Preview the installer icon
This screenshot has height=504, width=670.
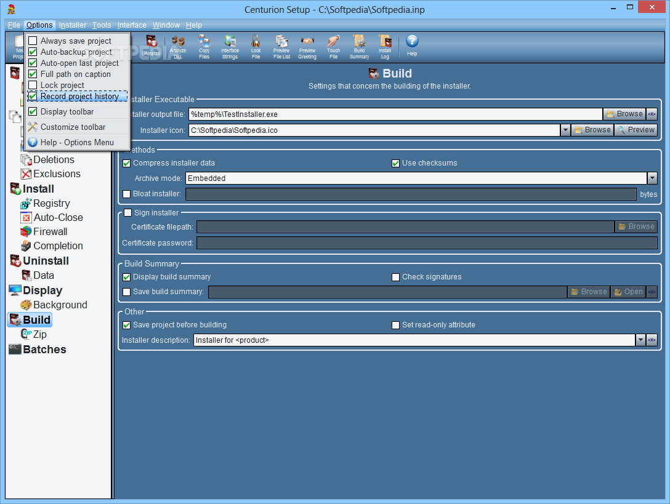(x=636, y=130)
